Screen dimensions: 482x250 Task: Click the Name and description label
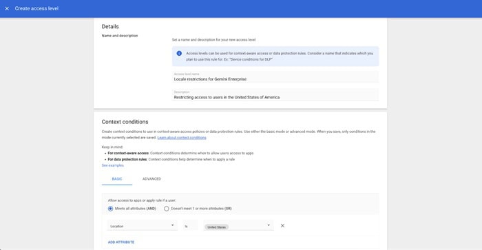[120, 36]
